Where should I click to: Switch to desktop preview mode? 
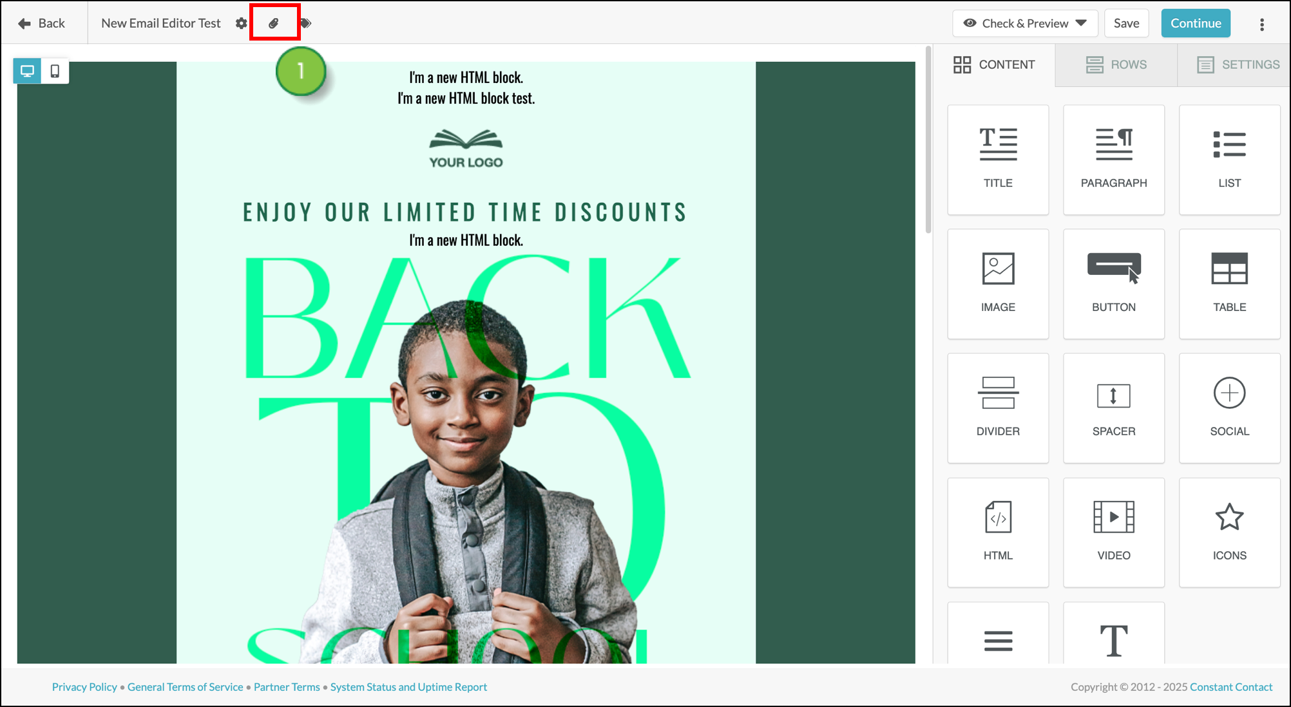(27, 71)
